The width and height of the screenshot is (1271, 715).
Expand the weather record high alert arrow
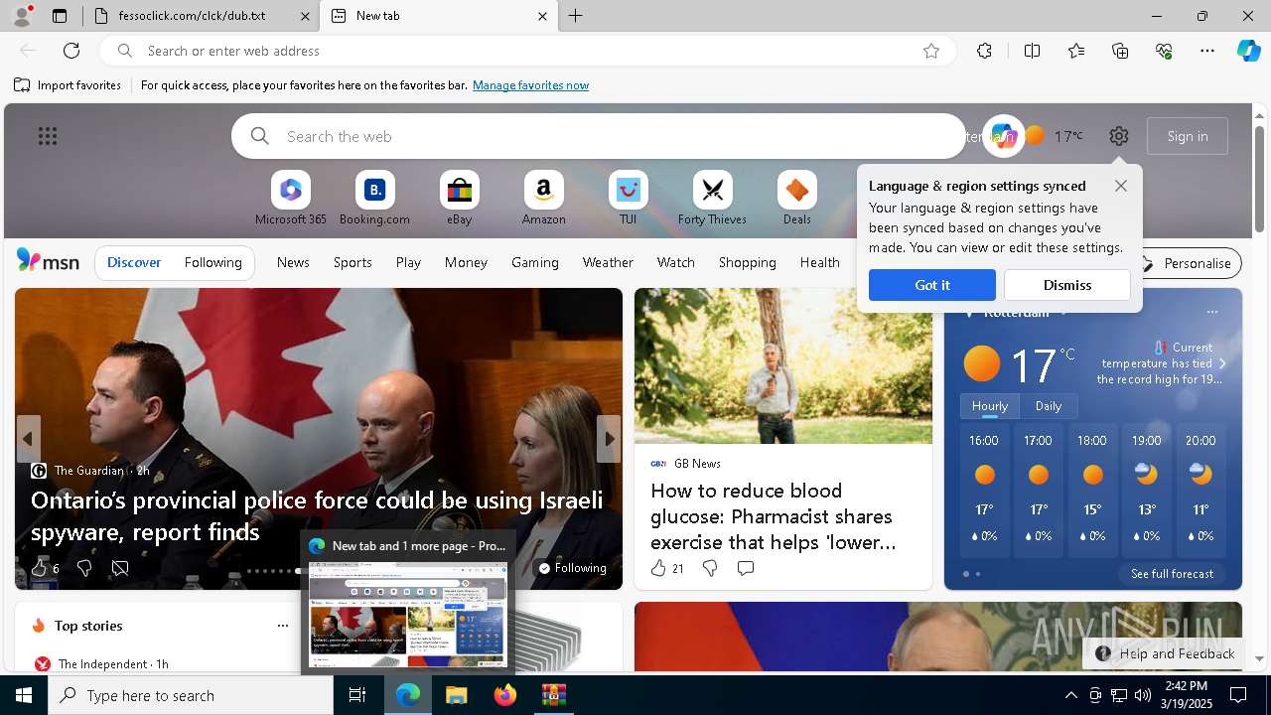pyautogui.click(x=1222, y=363)
